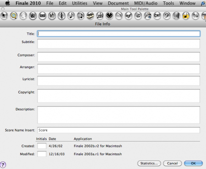
Task: Select the Clef tool bass clef icon
Action: click(167, 16)
